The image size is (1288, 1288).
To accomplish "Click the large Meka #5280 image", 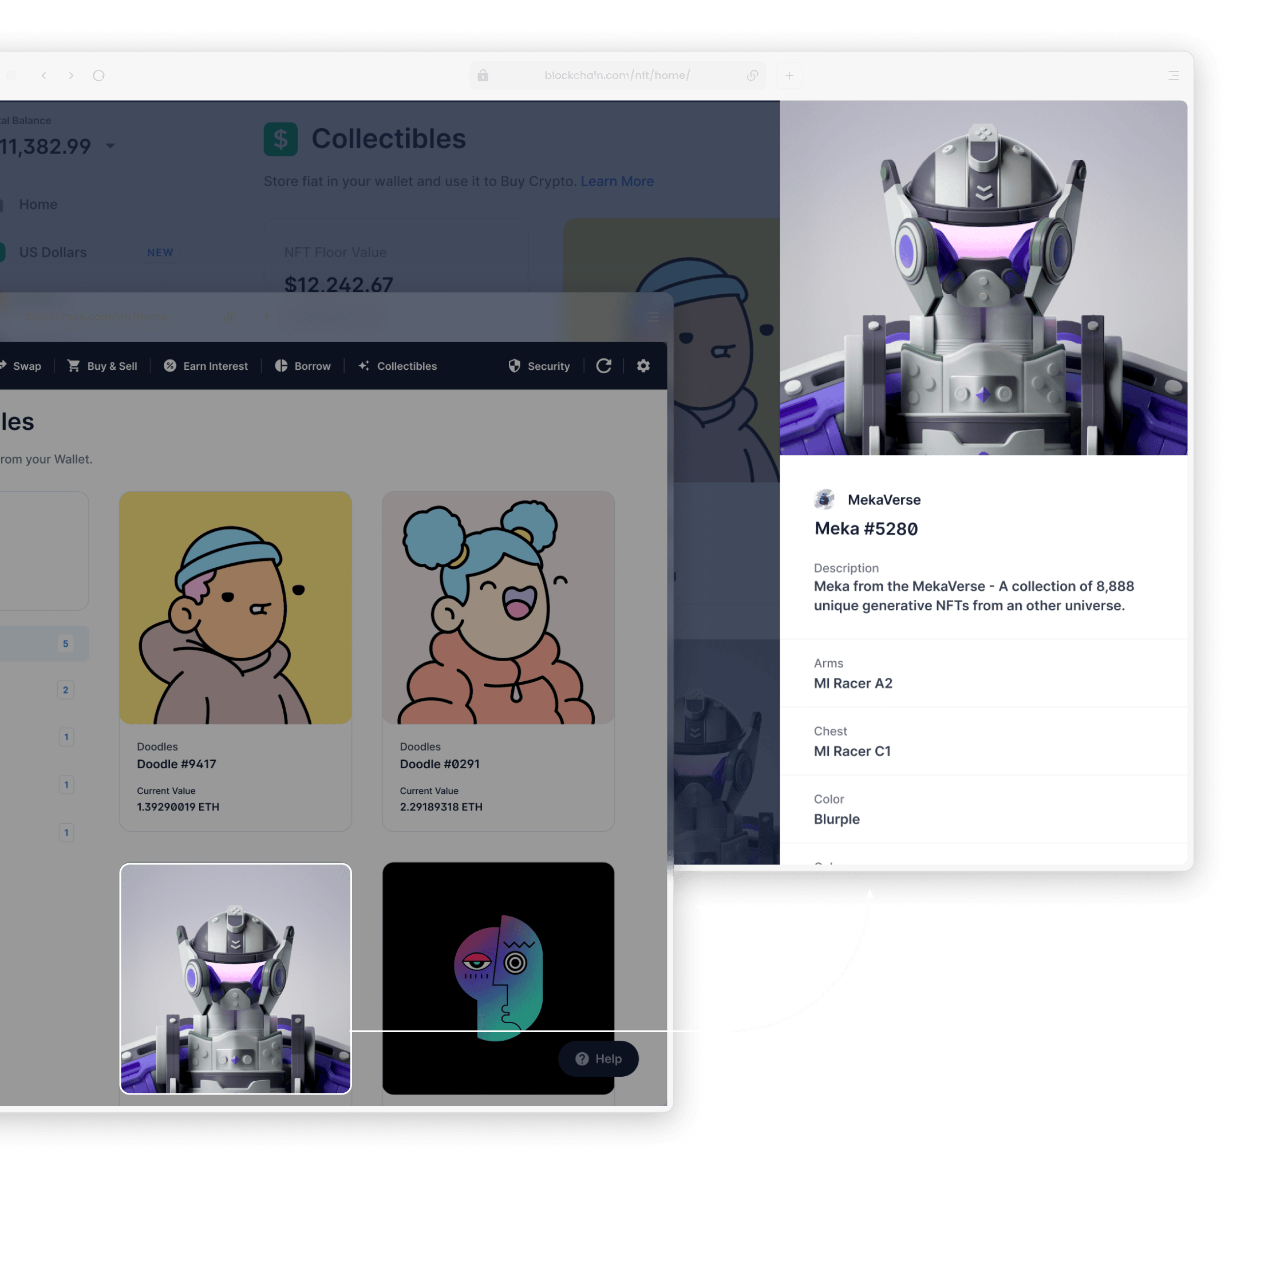I will coord(983,278).
